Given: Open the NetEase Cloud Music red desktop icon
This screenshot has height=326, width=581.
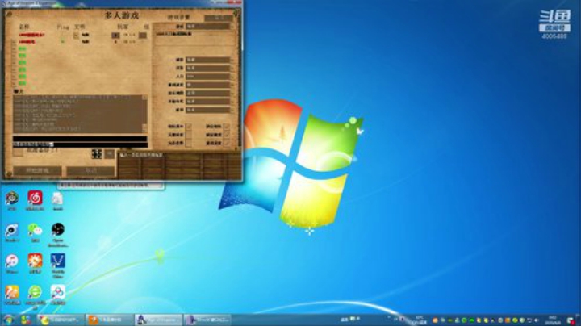Looking at the screenshot, I should (35, 199).
